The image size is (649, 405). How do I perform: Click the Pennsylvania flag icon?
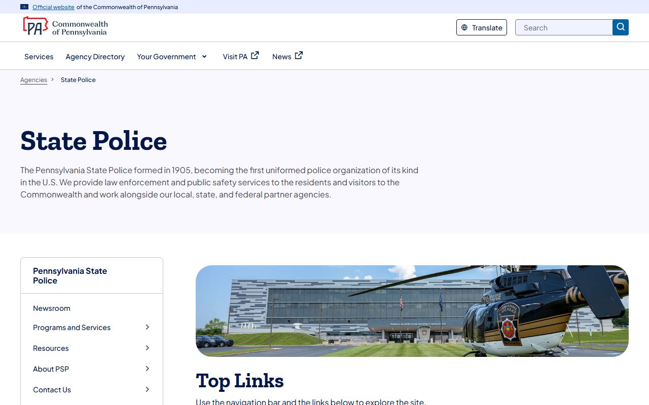(24, 7)
